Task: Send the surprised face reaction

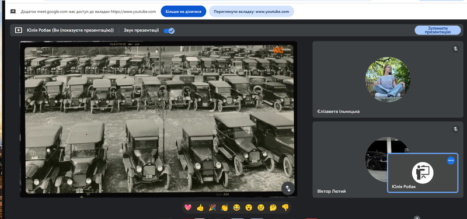Action: pos(249,208)
